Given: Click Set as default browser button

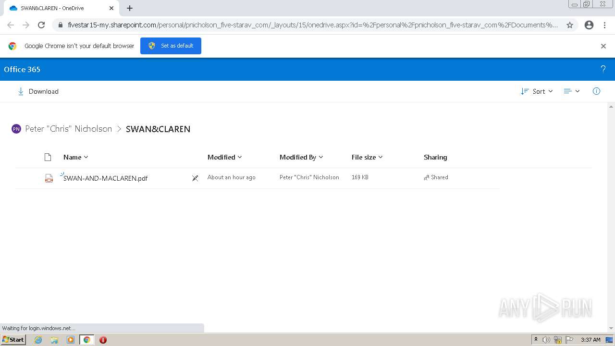Looking at the screenshot, I should pyautogui.click(x=171, y=46).
